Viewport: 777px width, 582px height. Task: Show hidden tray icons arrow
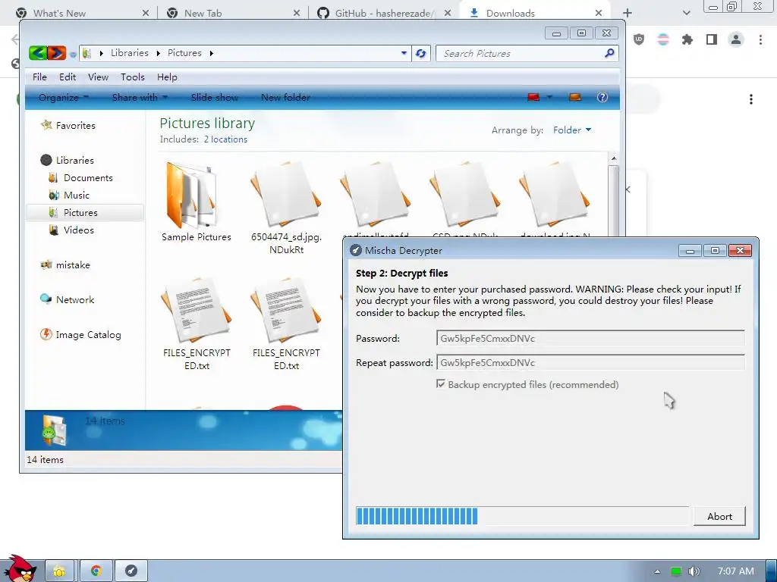[657, 571]
